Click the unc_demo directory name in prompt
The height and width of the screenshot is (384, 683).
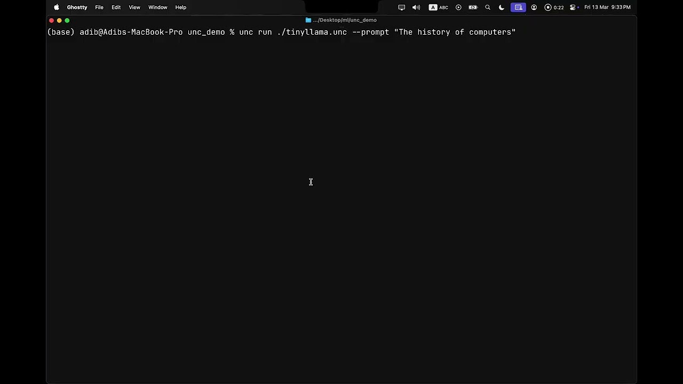tap(207, 32)
